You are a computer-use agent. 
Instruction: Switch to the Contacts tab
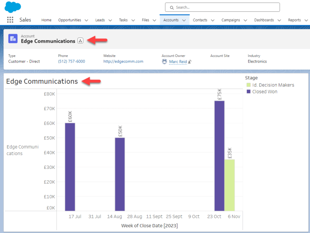tap(200, 20)
